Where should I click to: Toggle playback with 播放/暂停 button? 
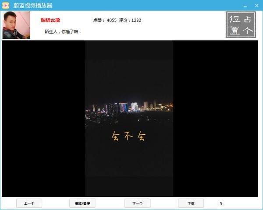pyautogui.click(x=82, y=203)
